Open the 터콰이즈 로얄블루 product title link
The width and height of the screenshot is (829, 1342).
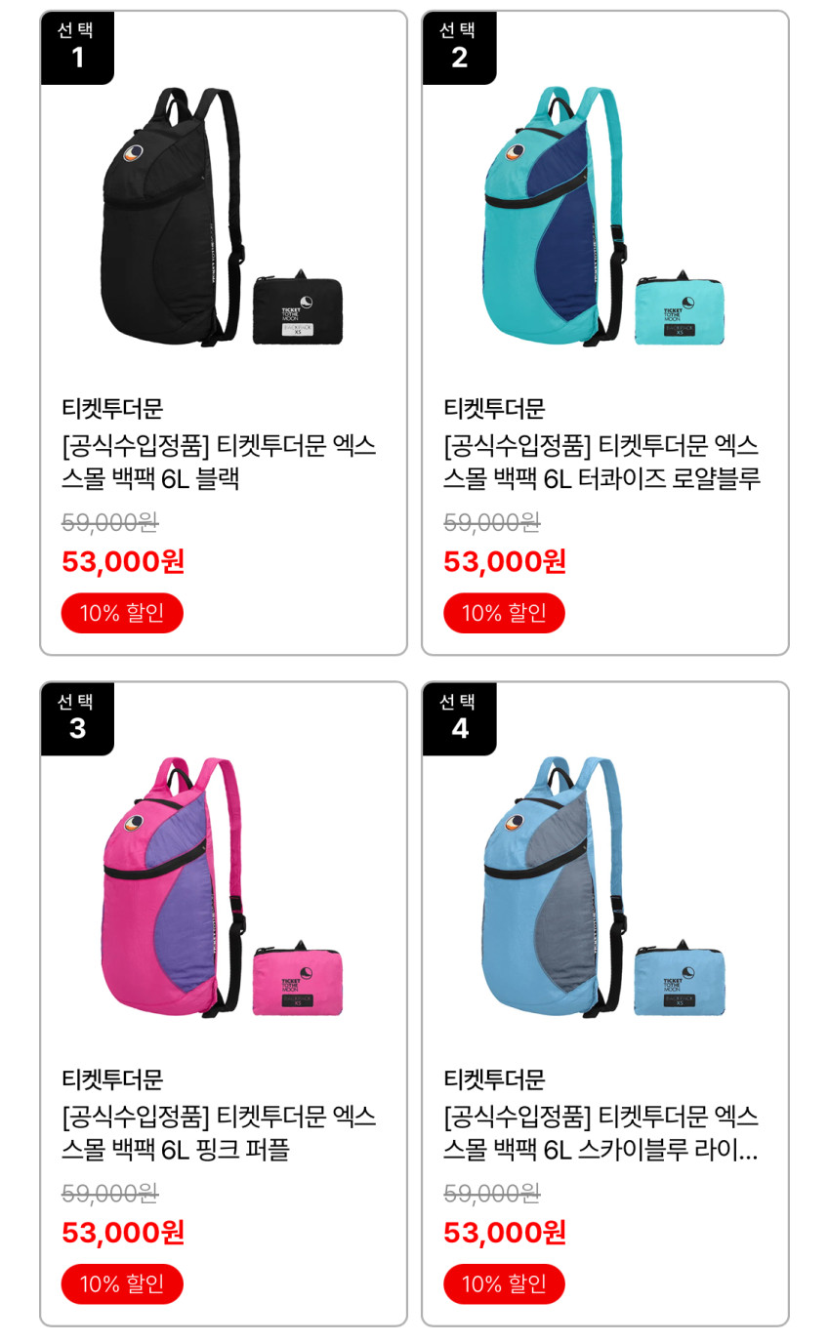(x=601, y=463)
